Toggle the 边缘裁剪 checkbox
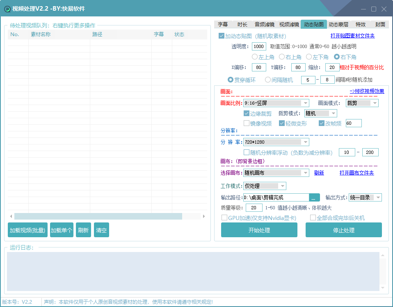Screen dimensions: 393x307 click(x=247, y=113)
